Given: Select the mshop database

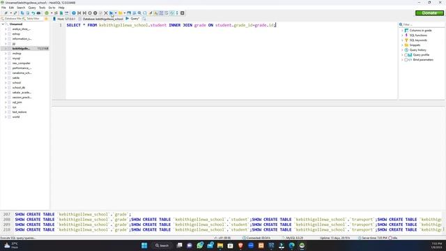Looking at the screenshot, I should click(17, 54).
